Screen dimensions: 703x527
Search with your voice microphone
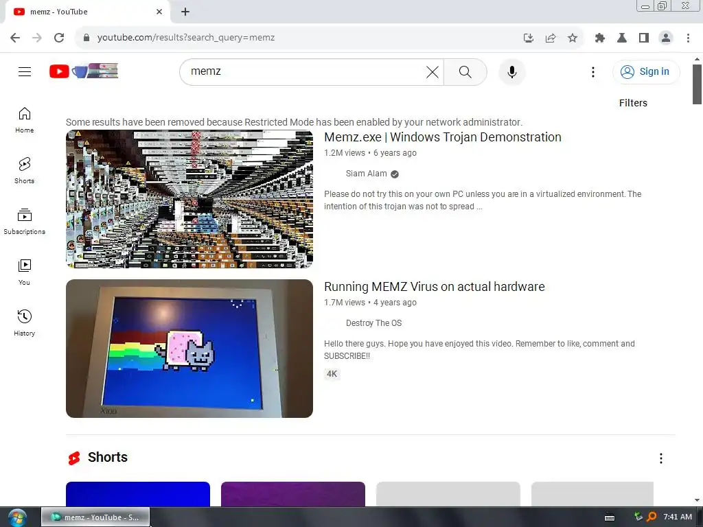[512, 71]
